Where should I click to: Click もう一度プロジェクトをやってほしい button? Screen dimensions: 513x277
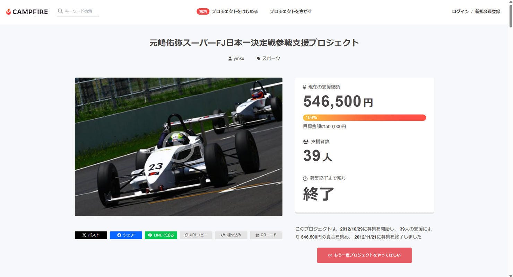click(364, 255)
